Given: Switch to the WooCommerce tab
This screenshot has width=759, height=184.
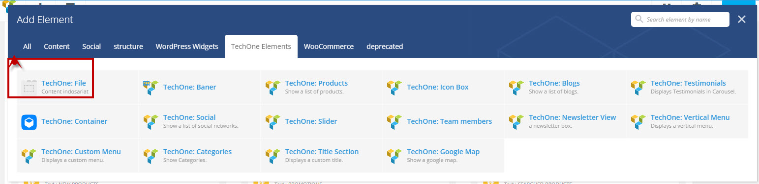Looking at the screenshot, I should pos(329,46).
